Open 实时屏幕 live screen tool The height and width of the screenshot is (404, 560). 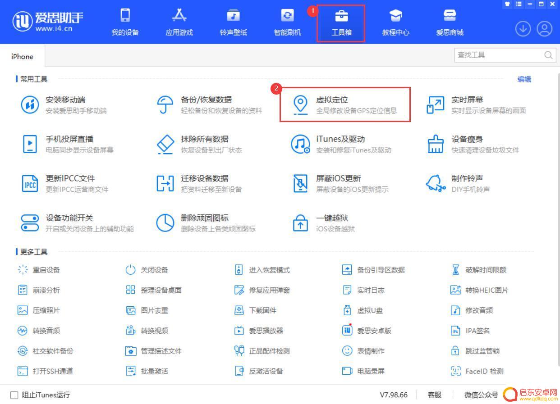(476, 105)
